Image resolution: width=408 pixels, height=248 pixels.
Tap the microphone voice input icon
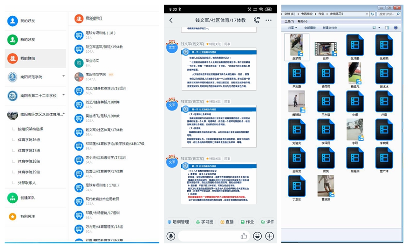(x=171, y=236)
